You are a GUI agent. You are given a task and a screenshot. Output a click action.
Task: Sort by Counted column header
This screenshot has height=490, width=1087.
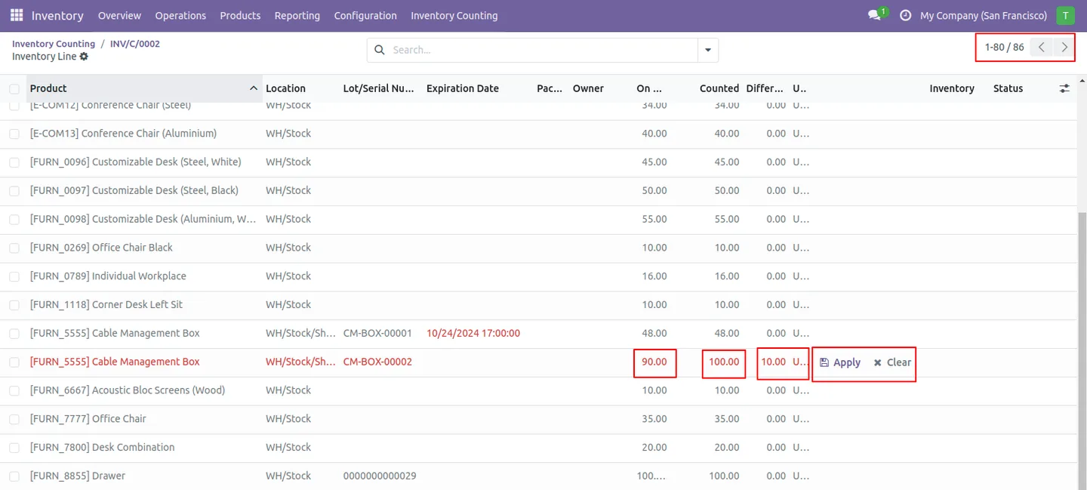pyautogui.click(x=719, y=88)
